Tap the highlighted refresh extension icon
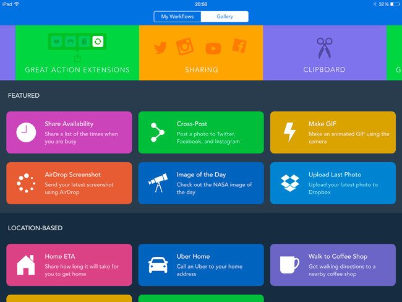The height and width of the screenshot is (302, 402). (98, 41)
